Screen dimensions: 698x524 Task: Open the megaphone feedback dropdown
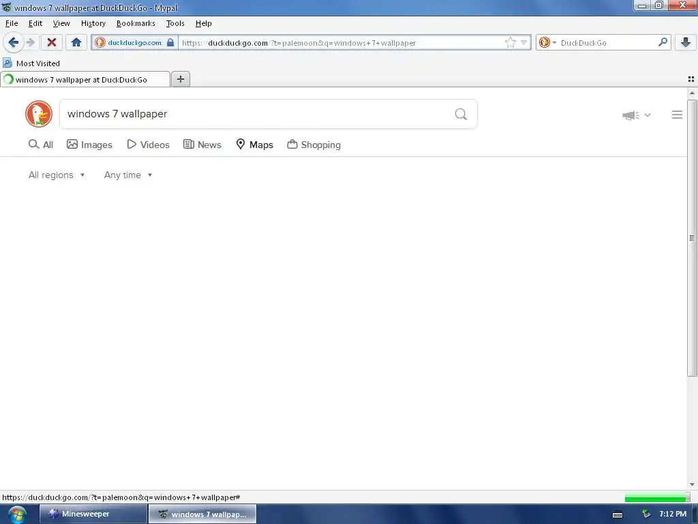point(637,115)
